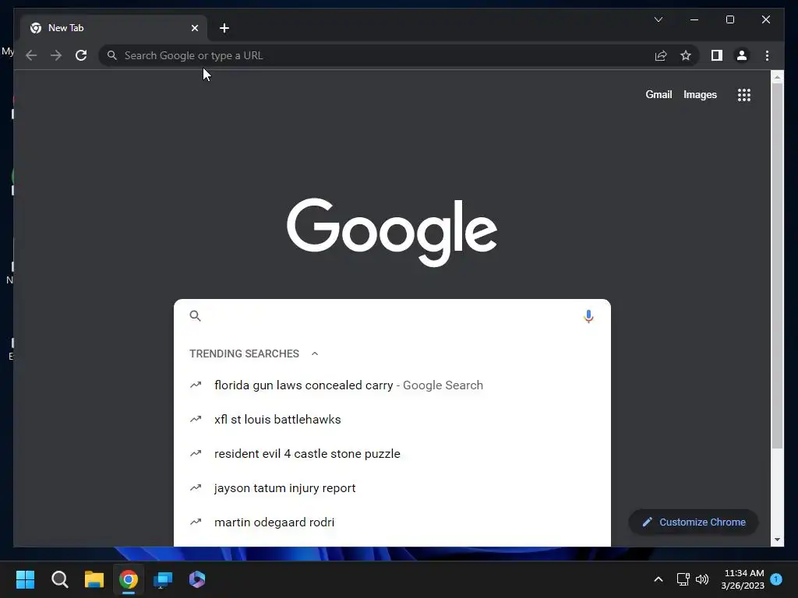798x598 pixels.
Task: Open File Explorer from the taskbar
Action: coord(94,579)
